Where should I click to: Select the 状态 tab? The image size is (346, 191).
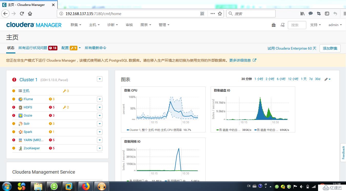(11, 48)
